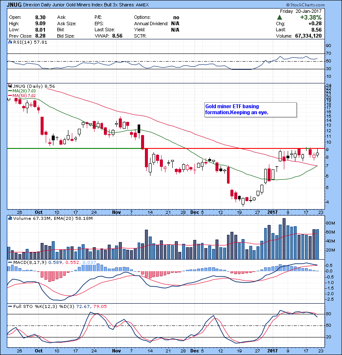The image size is (342, 355).
Task: Click the stochastic %K value 72.67
Action: 83,307
